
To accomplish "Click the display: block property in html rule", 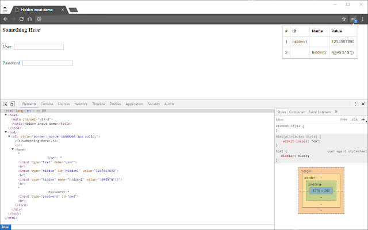I will click(295, 156).
